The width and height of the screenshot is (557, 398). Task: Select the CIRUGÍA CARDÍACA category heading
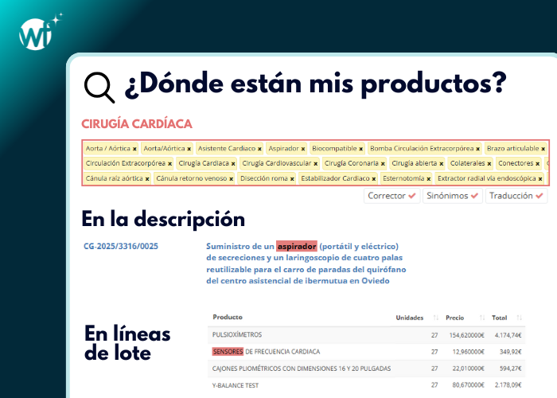[137, 124]
